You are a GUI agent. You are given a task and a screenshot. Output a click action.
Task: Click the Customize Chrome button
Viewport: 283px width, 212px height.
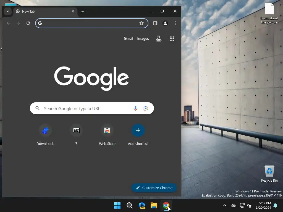154,188
